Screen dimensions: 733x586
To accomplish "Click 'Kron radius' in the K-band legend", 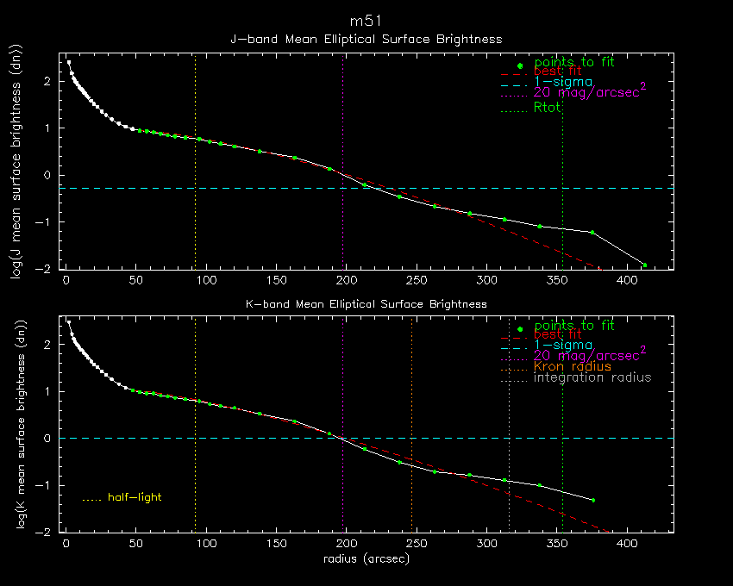I will tap(572, 367).
